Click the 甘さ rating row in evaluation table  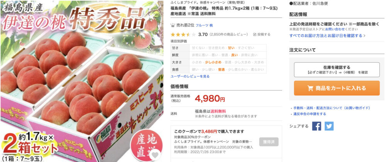[x=218, y=48]
